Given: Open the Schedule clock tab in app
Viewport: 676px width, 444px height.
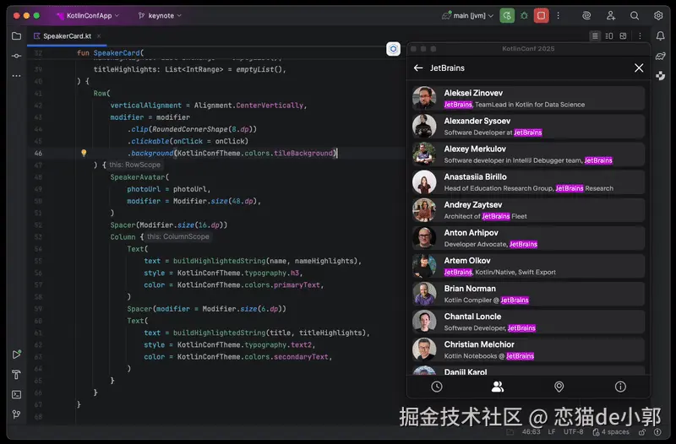Looking at the screenshot, I should (x=437, y=387).
